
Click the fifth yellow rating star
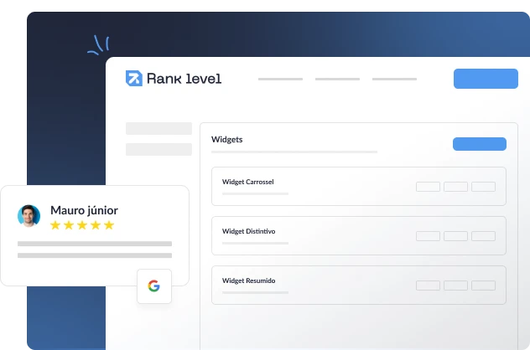tap(109, 225)
